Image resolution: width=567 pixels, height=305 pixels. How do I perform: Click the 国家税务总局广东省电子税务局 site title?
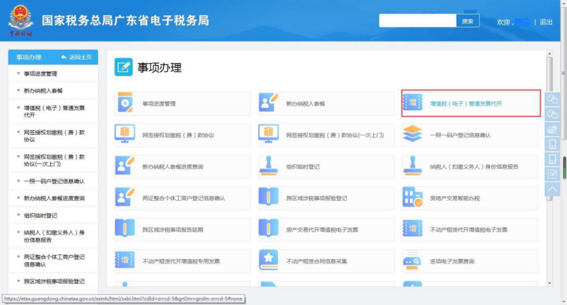[125, 20]
